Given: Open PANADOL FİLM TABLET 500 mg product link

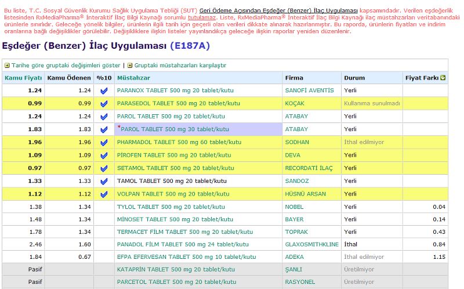Looking at the screenshot, I should pyautogui.click(x=182, y=244).
